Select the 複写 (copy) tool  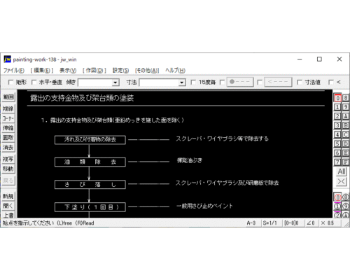(x=8, y=159)
